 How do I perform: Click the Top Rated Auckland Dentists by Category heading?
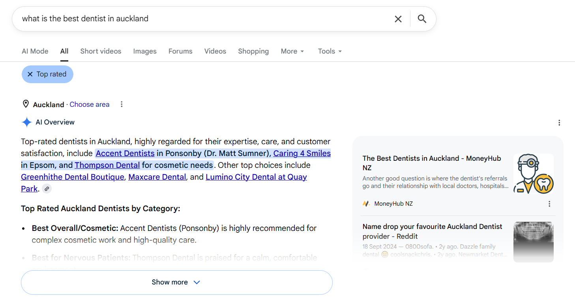pyautogui.click(x=101, y=208)
